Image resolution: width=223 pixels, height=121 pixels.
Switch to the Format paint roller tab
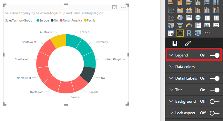coord(188,43)
